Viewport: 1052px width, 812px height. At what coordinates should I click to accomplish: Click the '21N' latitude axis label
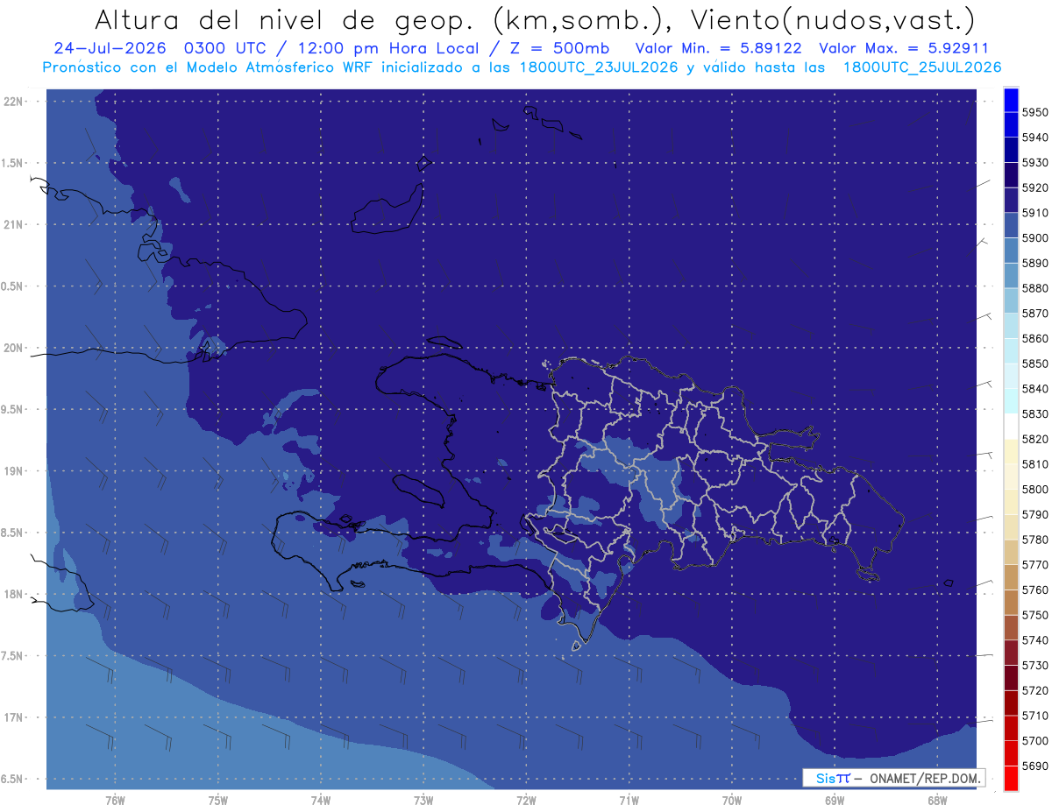pos(13,224)
